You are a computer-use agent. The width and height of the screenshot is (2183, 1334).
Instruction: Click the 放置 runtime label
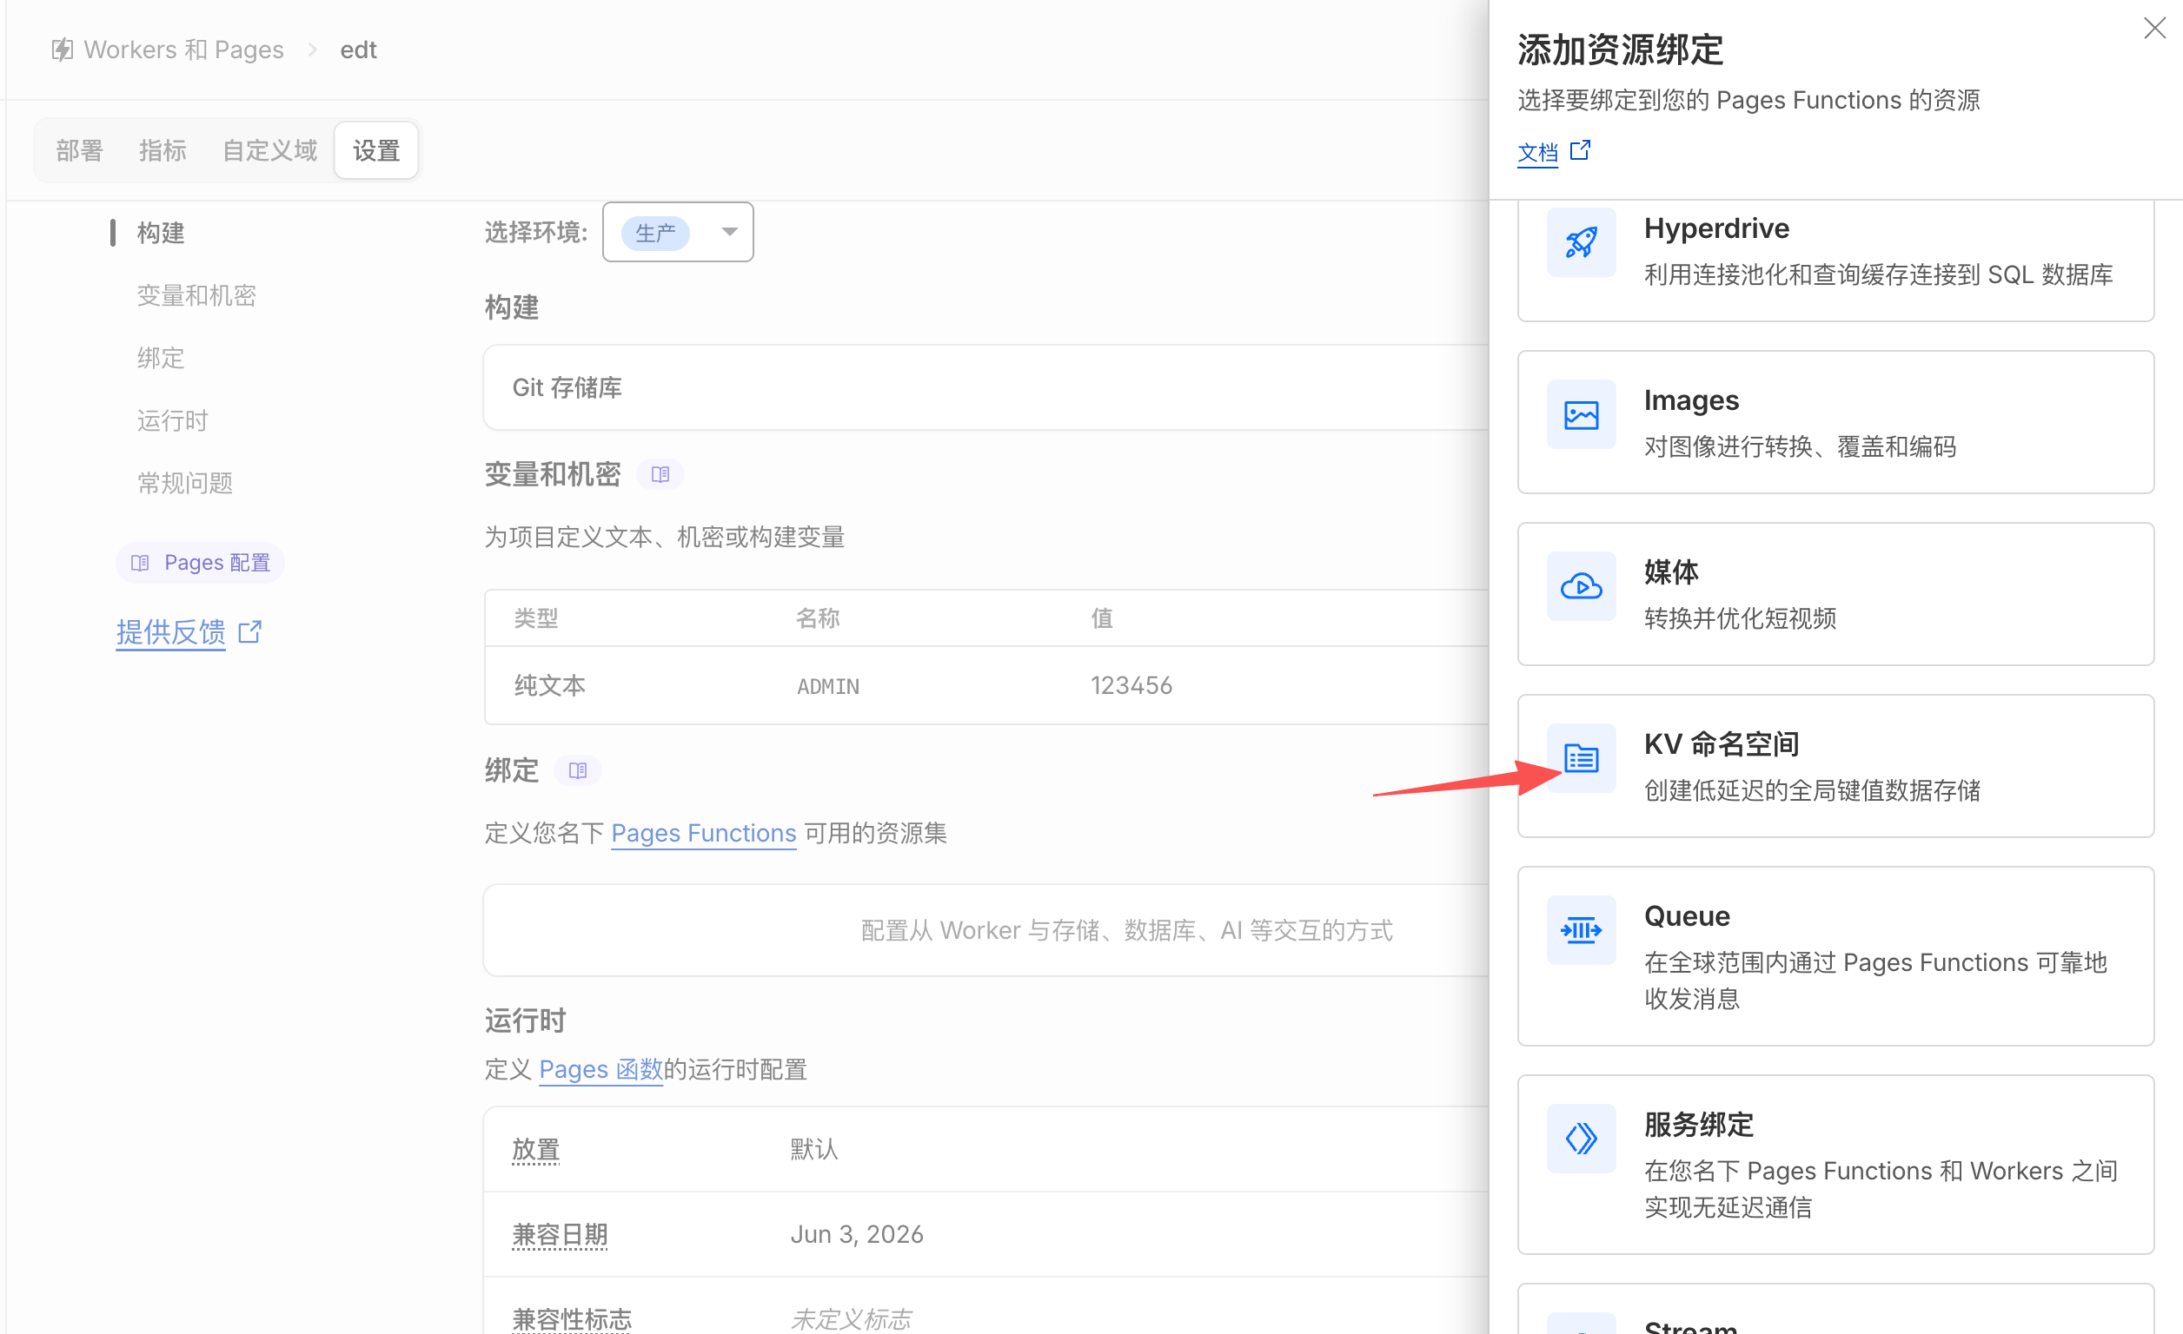(536, 1149)
